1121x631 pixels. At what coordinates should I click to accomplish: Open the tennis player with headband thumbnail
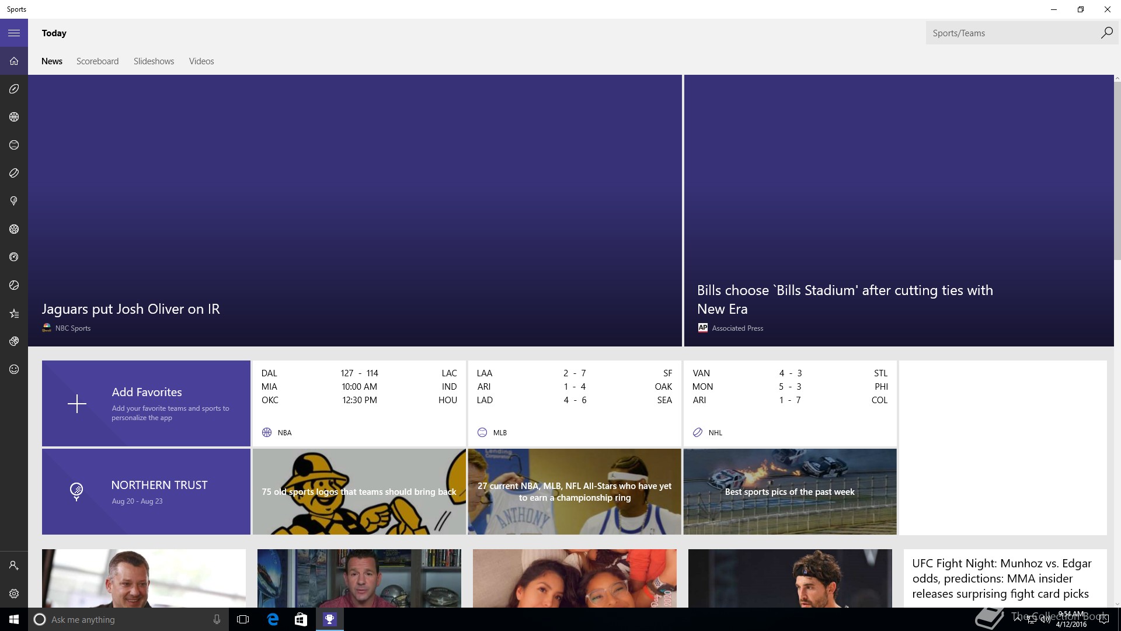pyautogui.click(x=790, y=578)
